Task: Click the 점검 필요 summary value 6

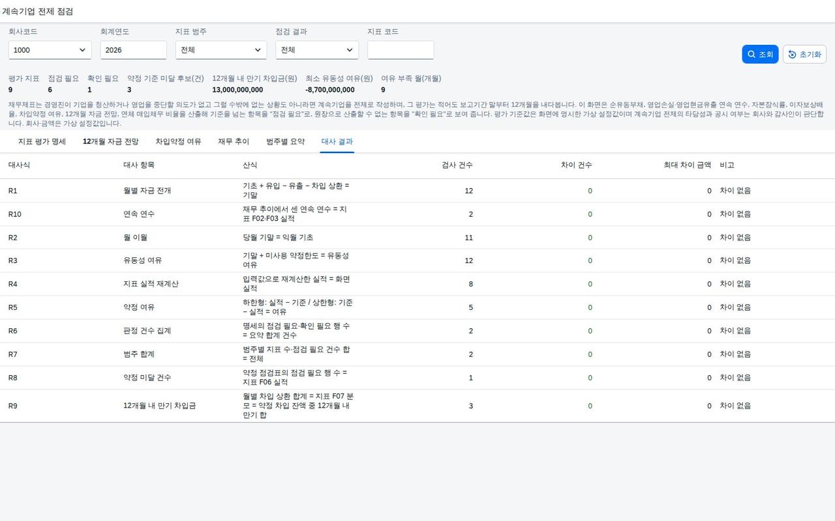Action: (50, 90)
